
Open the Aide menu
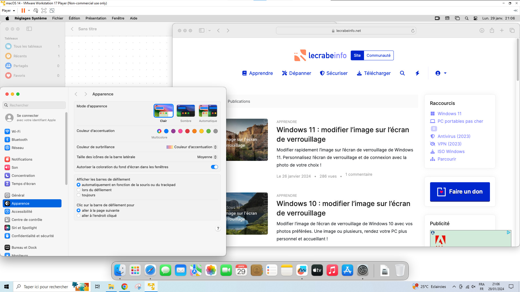coord(134,18)
